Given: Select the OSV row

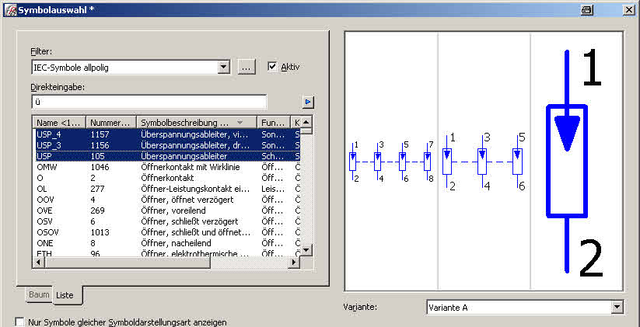Looking at the screenshot, I should click(x=166, y=221).
